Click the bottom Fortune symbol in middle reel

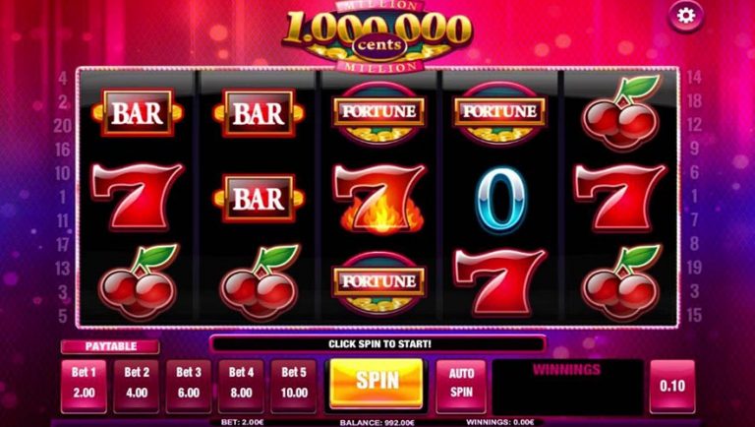[x=378, y=282]
